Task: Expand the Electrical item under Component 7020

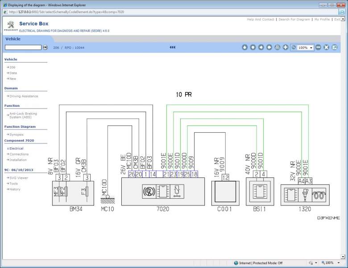Action: click(15, 148)
